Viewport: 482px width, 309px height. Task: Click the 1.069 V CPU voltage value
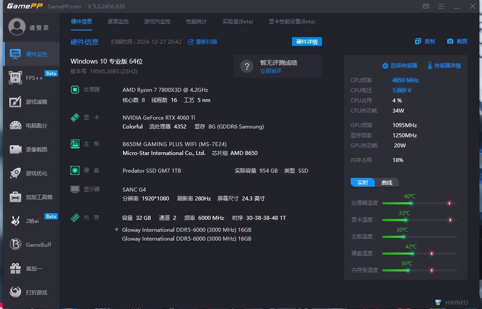[401, 90]
